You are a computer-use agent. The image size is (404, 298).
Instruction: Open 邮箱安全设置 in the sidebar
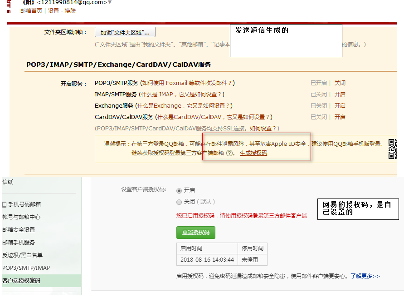(19, 230)
